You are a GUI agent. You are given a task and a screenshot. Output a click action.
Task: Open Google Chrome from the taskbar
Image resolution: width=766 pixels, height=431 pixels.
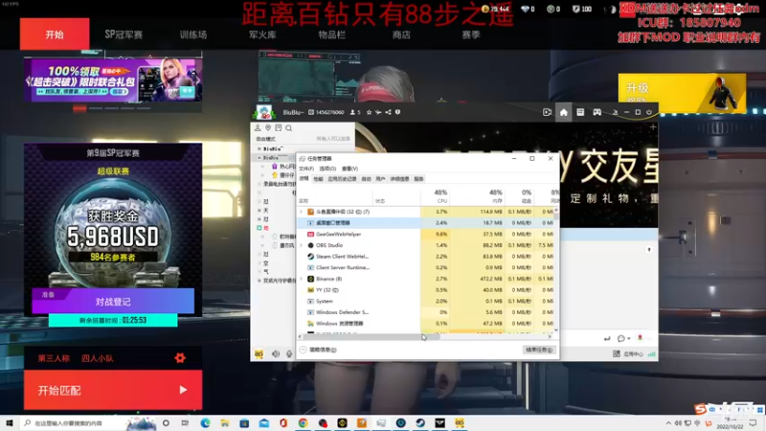pos(303,423)
